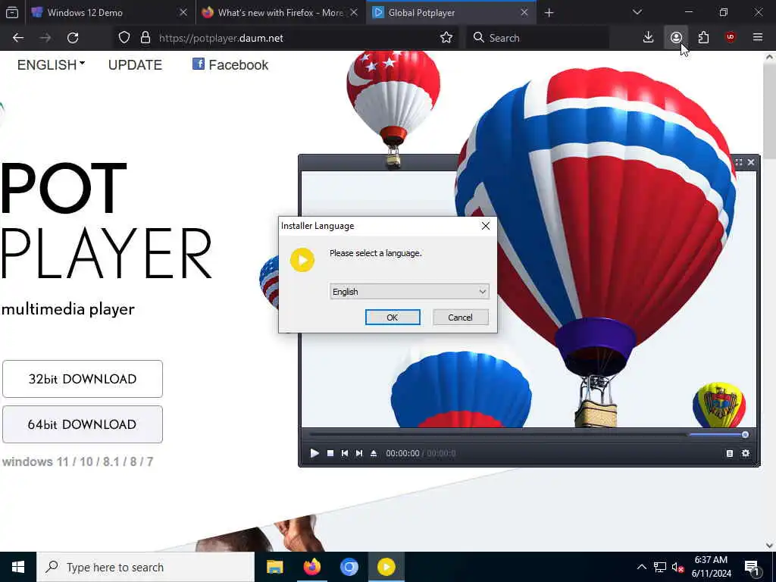The height and width of the screenshot is (582, 776).
Task: Open the Firefox hamburger menu
Action: pyautogui.click(x=758, y=38)
